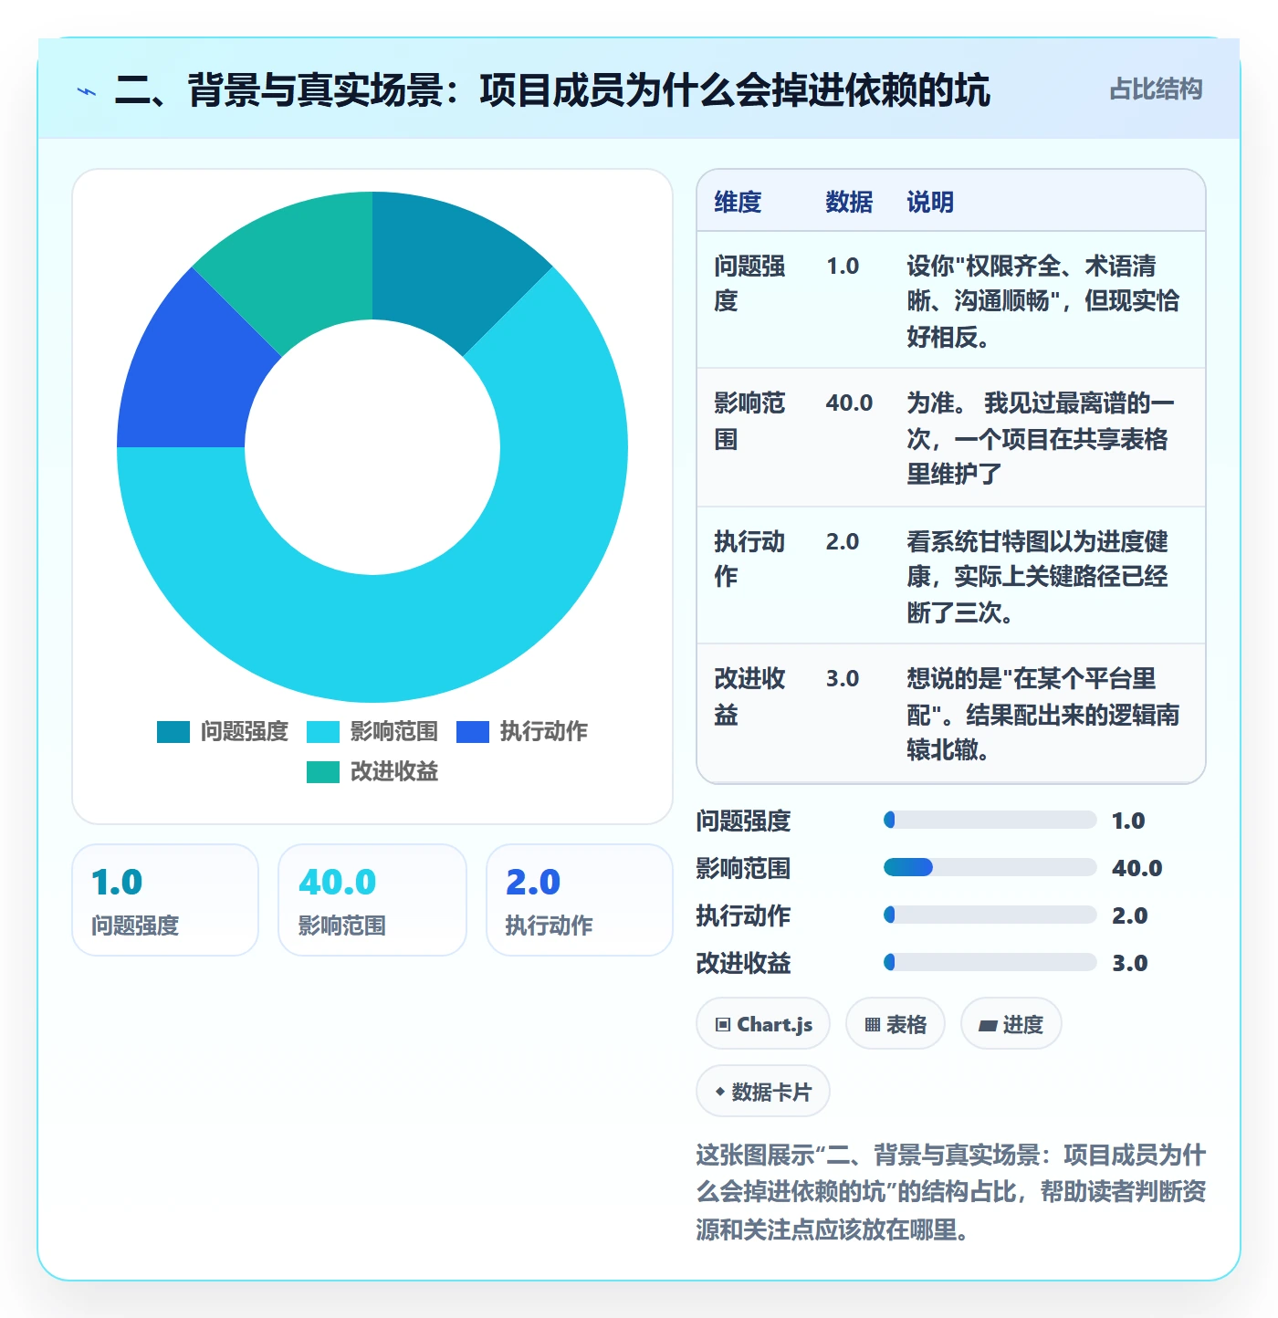This screenshot has width=1278, height=1318.
Task: Toggle the 问题强度 legend swatch
Action: click(173, 732)
